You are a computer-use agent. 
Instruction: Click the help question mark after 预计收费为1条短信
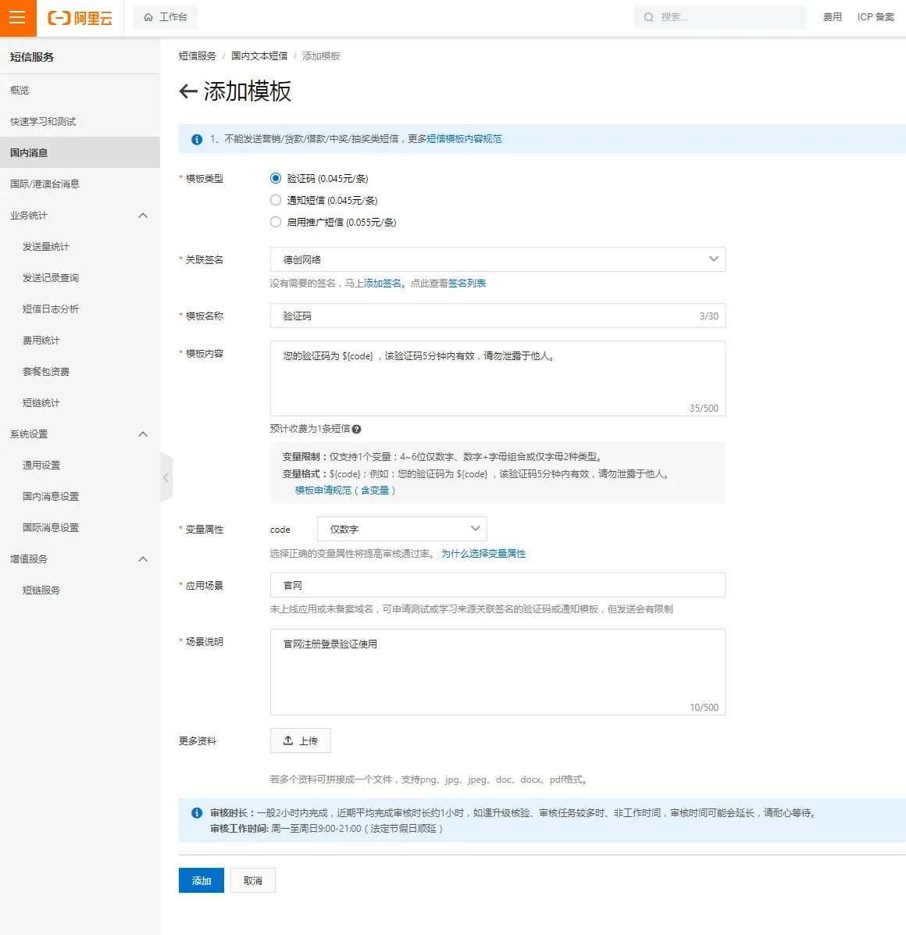pos(356,429)
